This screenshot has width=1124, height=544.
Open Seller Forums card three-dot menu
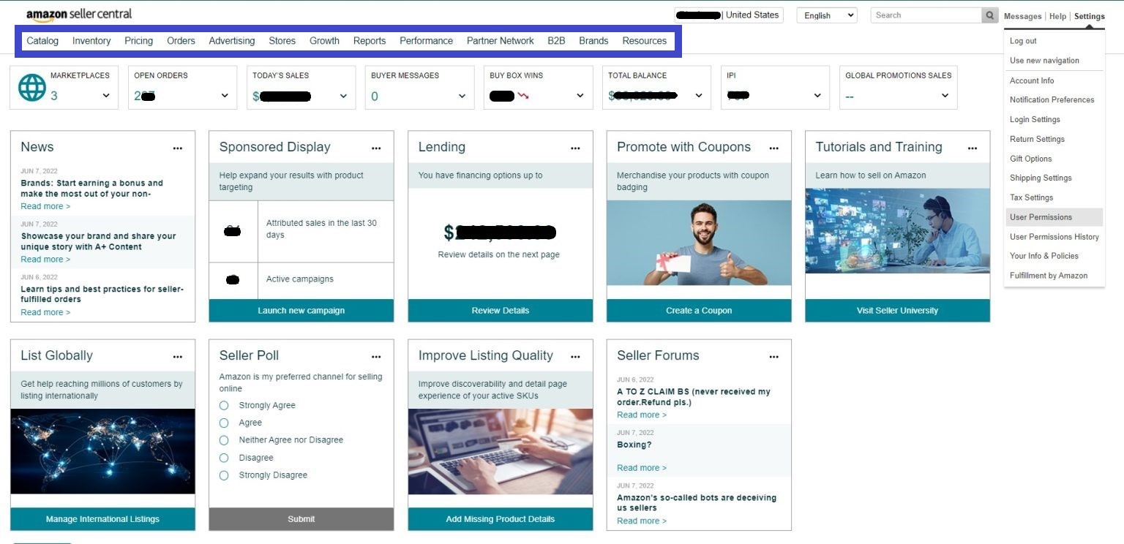pos(773,357)
